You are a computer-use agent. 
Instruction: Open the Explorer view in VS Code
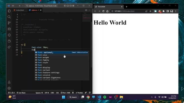[x=9, y=11]
